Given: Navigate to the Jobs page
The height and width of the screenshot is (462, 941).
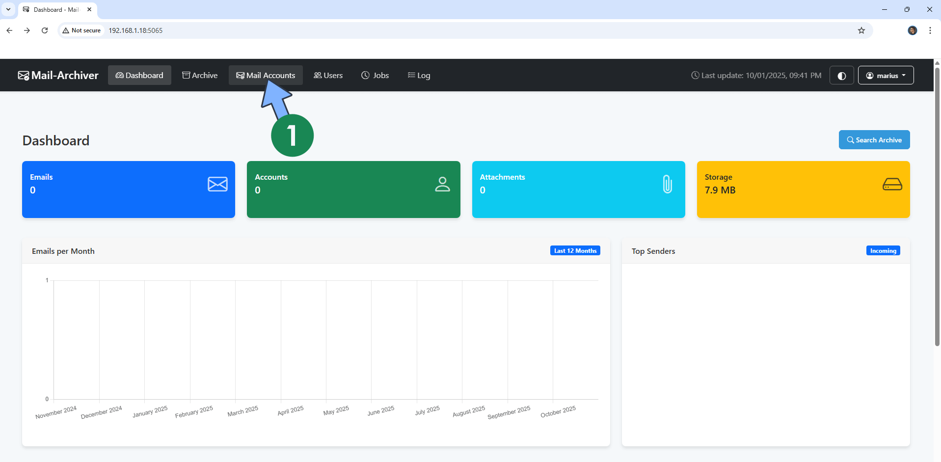Looking at the screenshot, I should [x=375, y=76].
